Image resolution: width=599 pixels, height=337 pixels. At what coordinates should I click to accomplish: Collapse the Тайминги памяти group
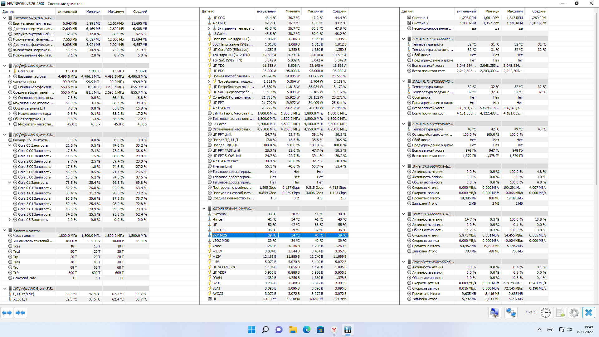tap(4, 230)
